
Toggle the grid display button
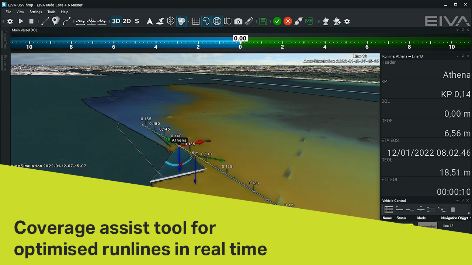coord(196,21)
